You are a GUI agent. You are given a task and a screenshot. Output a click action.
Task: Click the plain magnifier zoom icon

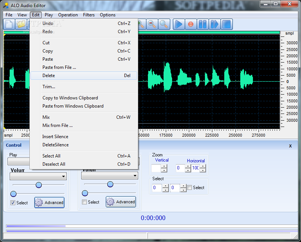pyautogui.click(x=164, y=24)
